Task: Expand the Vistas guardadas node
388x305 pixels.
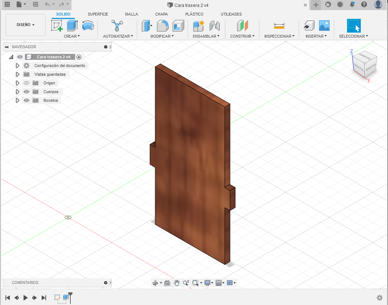Action: [17, 74]
